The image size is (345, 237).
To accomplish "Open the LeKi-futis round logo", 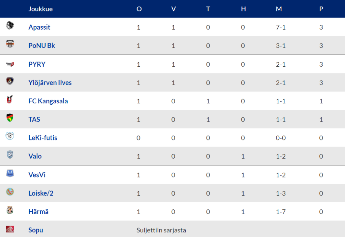I will (x=10, y=136).
